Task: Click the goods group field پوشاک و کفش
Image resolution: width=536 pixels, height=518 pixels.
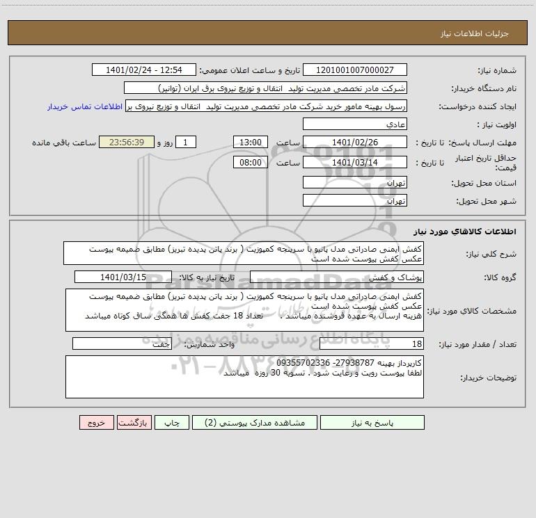Action: 337,277
